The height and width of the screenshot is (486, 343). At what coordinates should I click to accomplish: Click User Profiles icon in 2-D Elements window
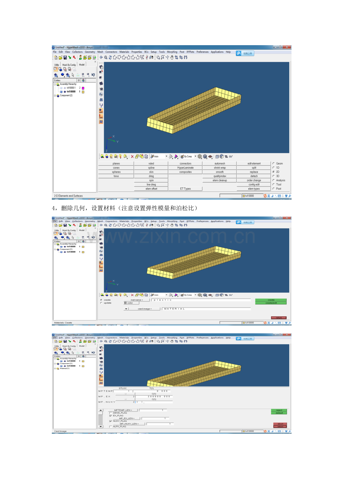[x=80, y=57]
